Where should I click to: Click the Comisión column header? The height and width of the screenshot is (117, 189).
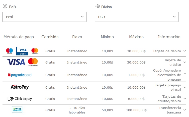50,37
